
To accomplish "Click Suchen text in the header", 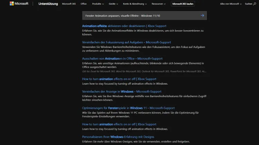I will 248,4.
